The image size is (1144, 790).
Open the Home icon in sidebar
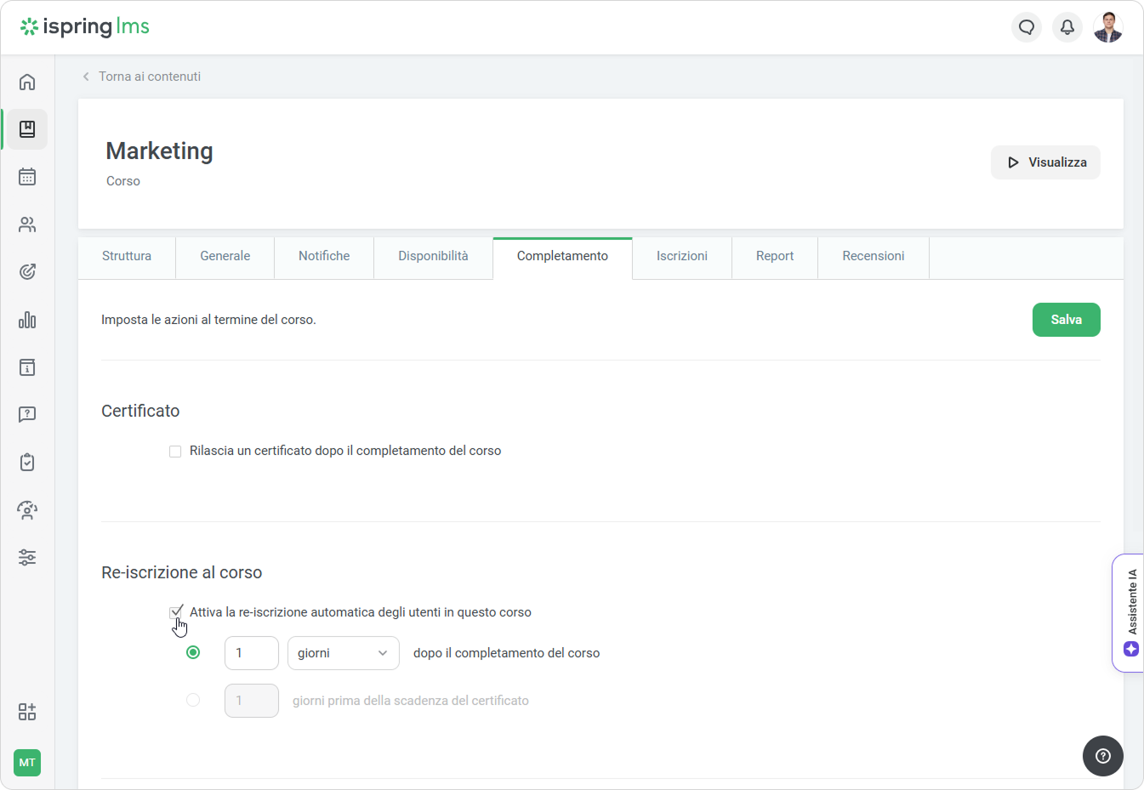[27, 82]
